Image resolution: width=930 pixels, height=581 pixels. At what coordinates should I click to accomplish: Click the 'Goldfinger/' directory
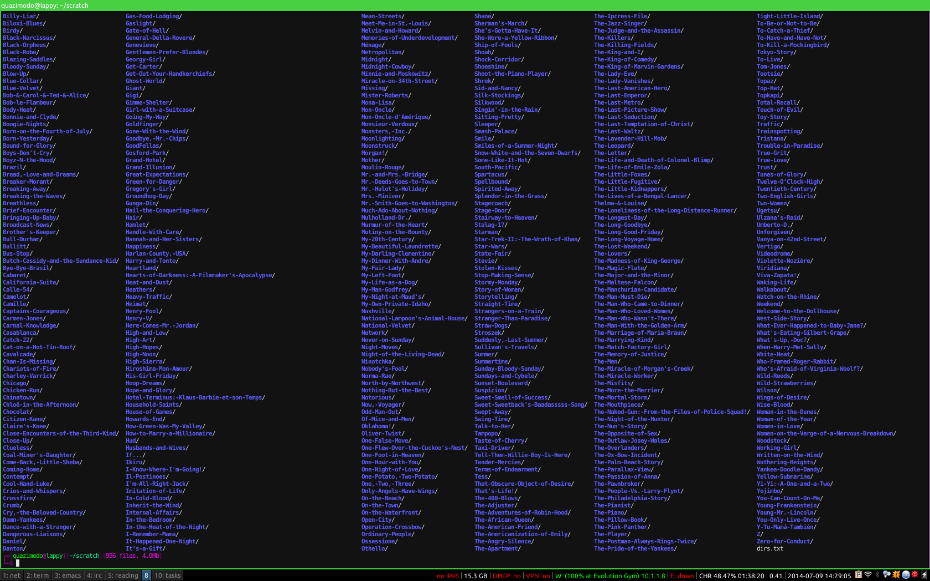pyautogui.click(x=144, y=124)
